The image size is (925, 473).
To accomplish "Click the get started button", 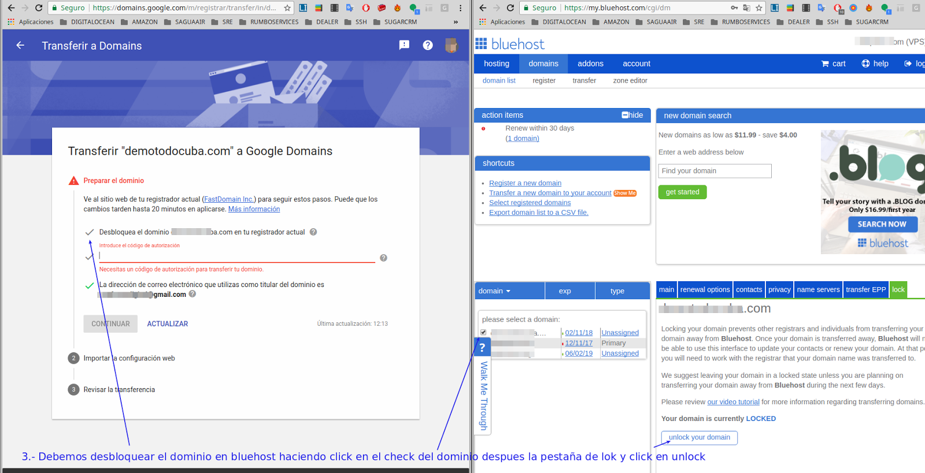I will tap(682, 192).
